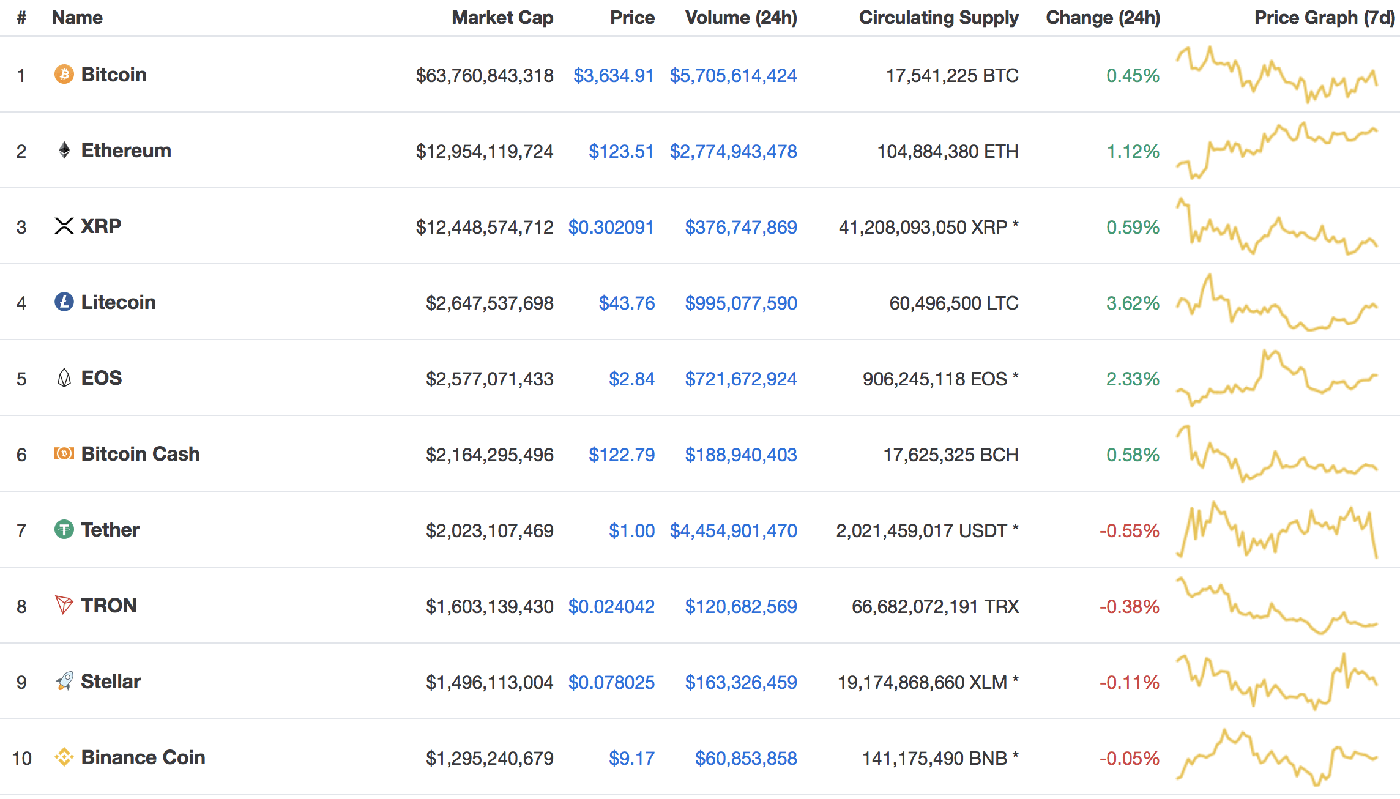1400x799 pixels.
Task: Open the Stellar name link
Action: 111,682
